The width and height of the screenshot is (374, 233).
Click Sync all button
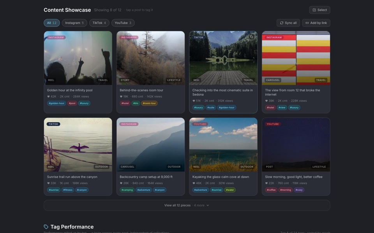(x=288, y=23)
